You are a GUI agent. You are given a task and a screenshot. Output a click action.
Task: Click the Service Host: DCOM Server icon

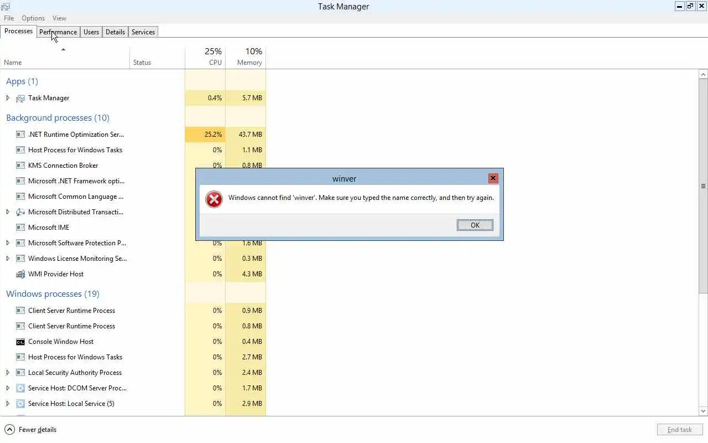[20, 388]
